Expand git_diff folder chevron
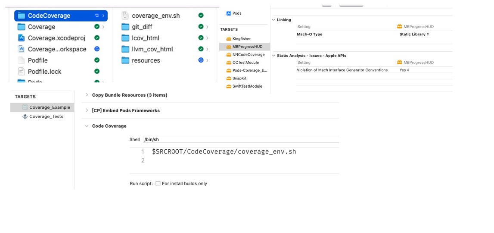The image size is (494, 233). pos(207,27)
